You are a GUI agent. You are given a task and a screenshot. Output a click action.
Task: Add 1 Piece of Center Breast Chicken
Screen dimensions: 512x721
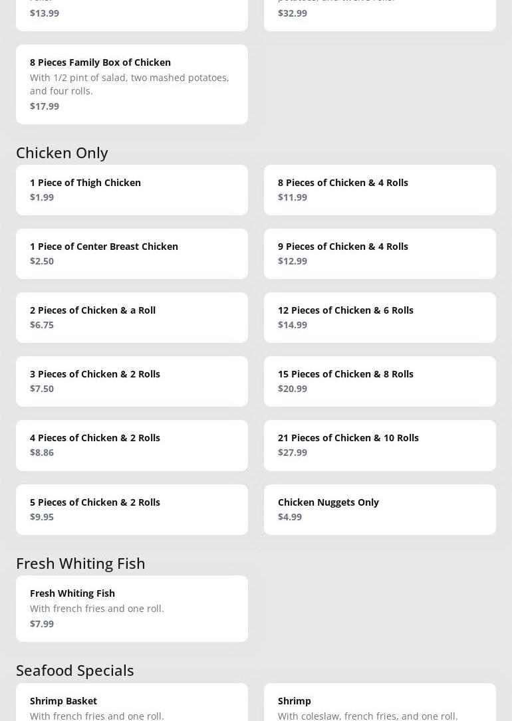coord(132,253)
